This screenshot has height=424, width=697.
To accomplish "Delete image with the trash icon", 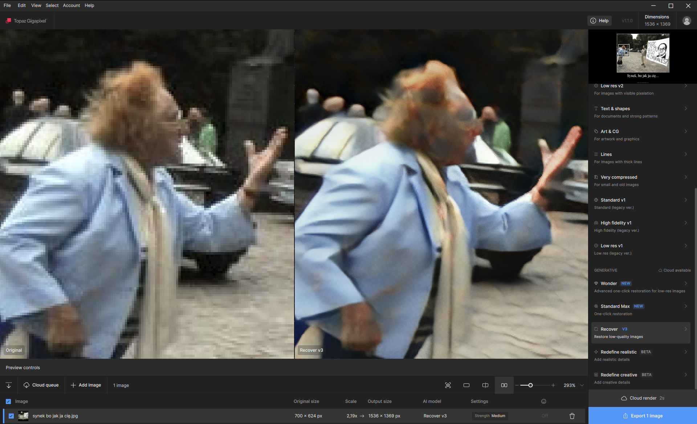I will tap(572, 416).
